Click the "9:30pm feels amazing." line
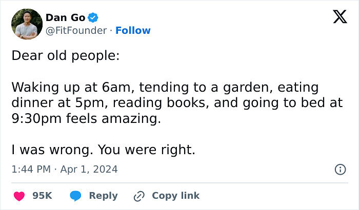359x210 pixels. pos(86,119)
